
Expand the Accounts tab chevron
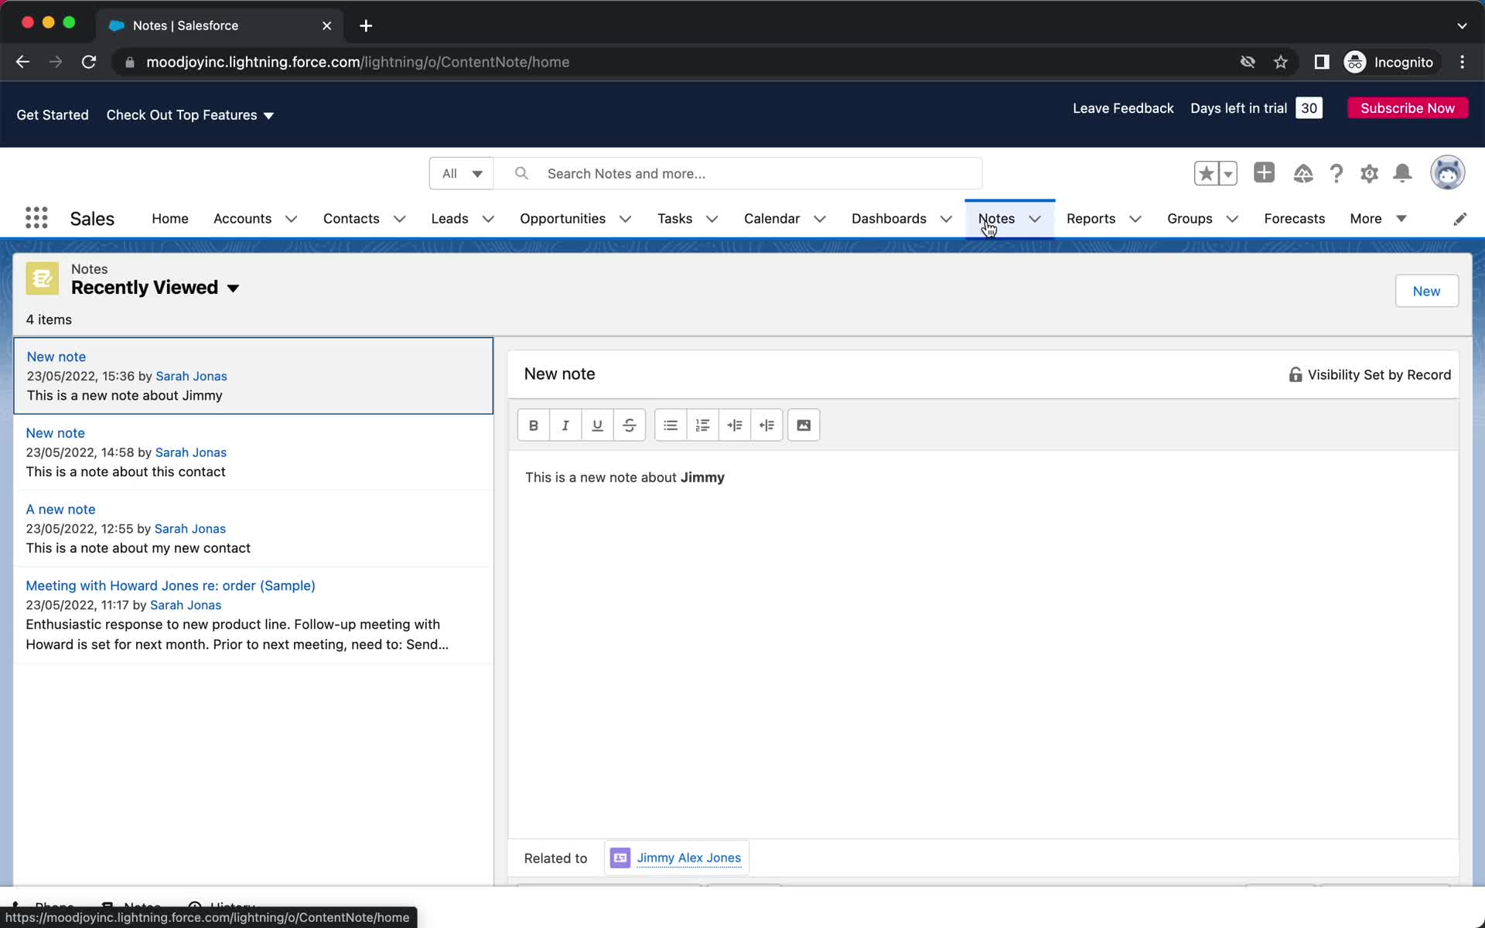[292, 219]
